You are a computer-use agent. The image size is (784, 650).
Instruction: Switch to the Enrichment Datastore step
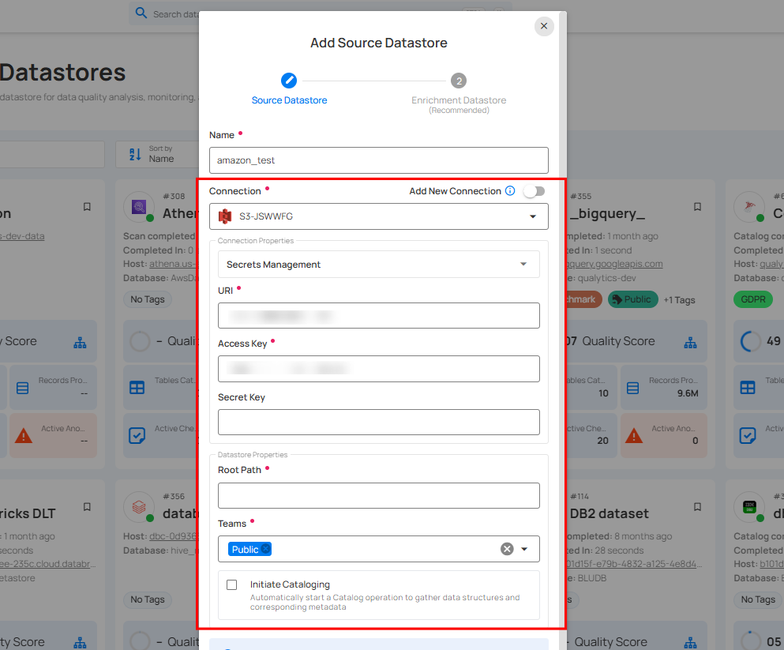point(459,80)
